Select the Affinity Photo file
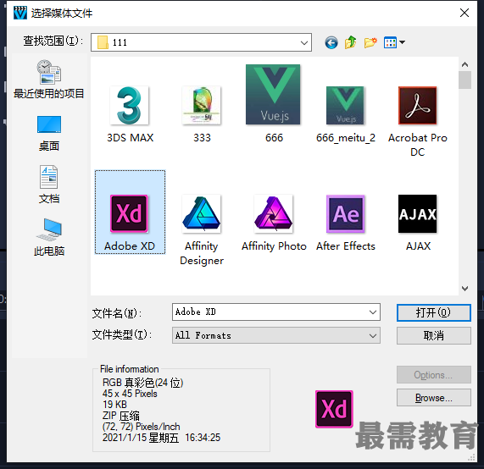Screen dimensions: 484x469 pyautogui.click(x=273, y=213)
